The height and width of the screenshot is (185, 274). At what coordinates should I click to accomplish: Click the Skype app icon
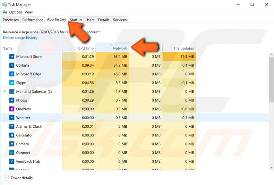pyautogui.click(x=12, y=83)
